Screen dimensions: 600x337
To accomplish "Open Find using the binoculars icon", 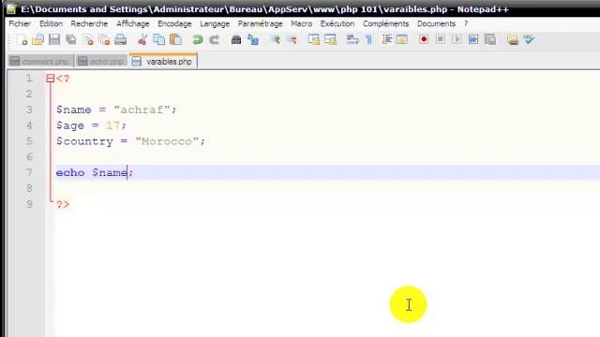I will click(x=236, y=39).
